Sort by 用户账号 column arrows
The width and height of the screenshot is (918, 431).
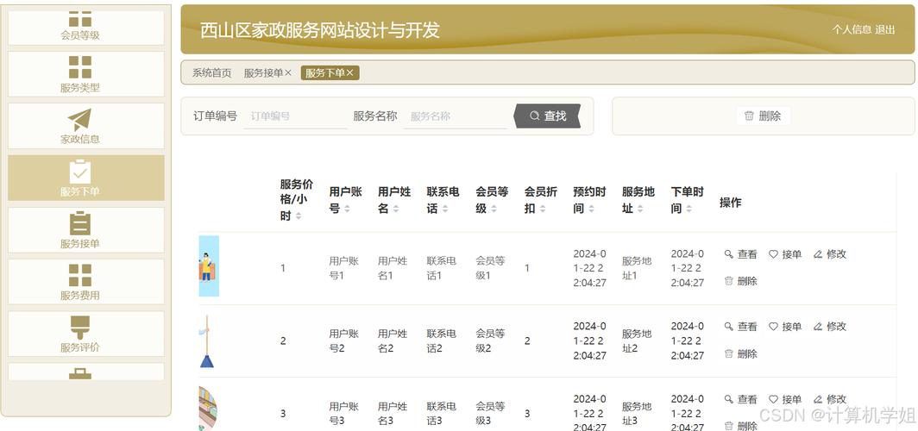347,209
